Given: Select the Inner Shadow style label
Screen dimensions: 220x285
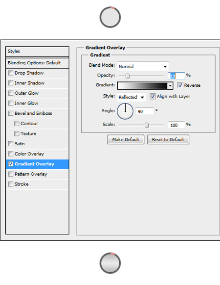Looking at the screenshot, I should pyautogui.click(x=29, y=83).
